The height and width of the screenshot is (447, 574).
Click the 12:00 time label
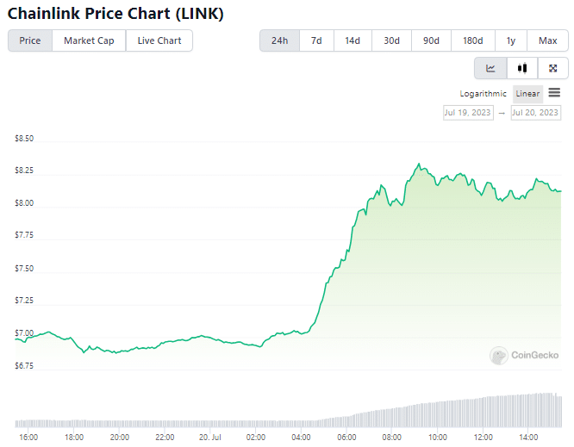coord(484,438)
